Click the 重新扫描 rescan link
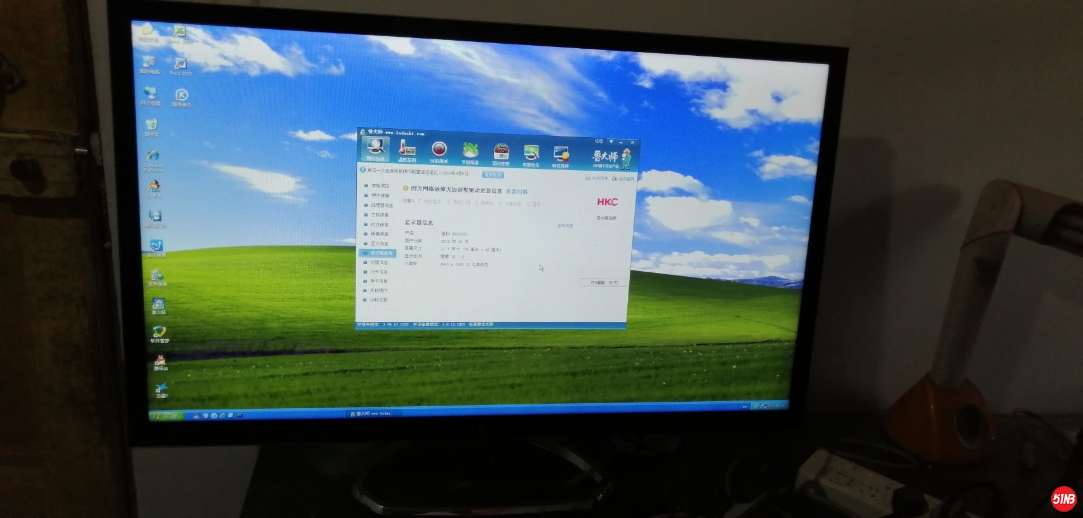Screen dimensions: 1083x518 point(516,192)
